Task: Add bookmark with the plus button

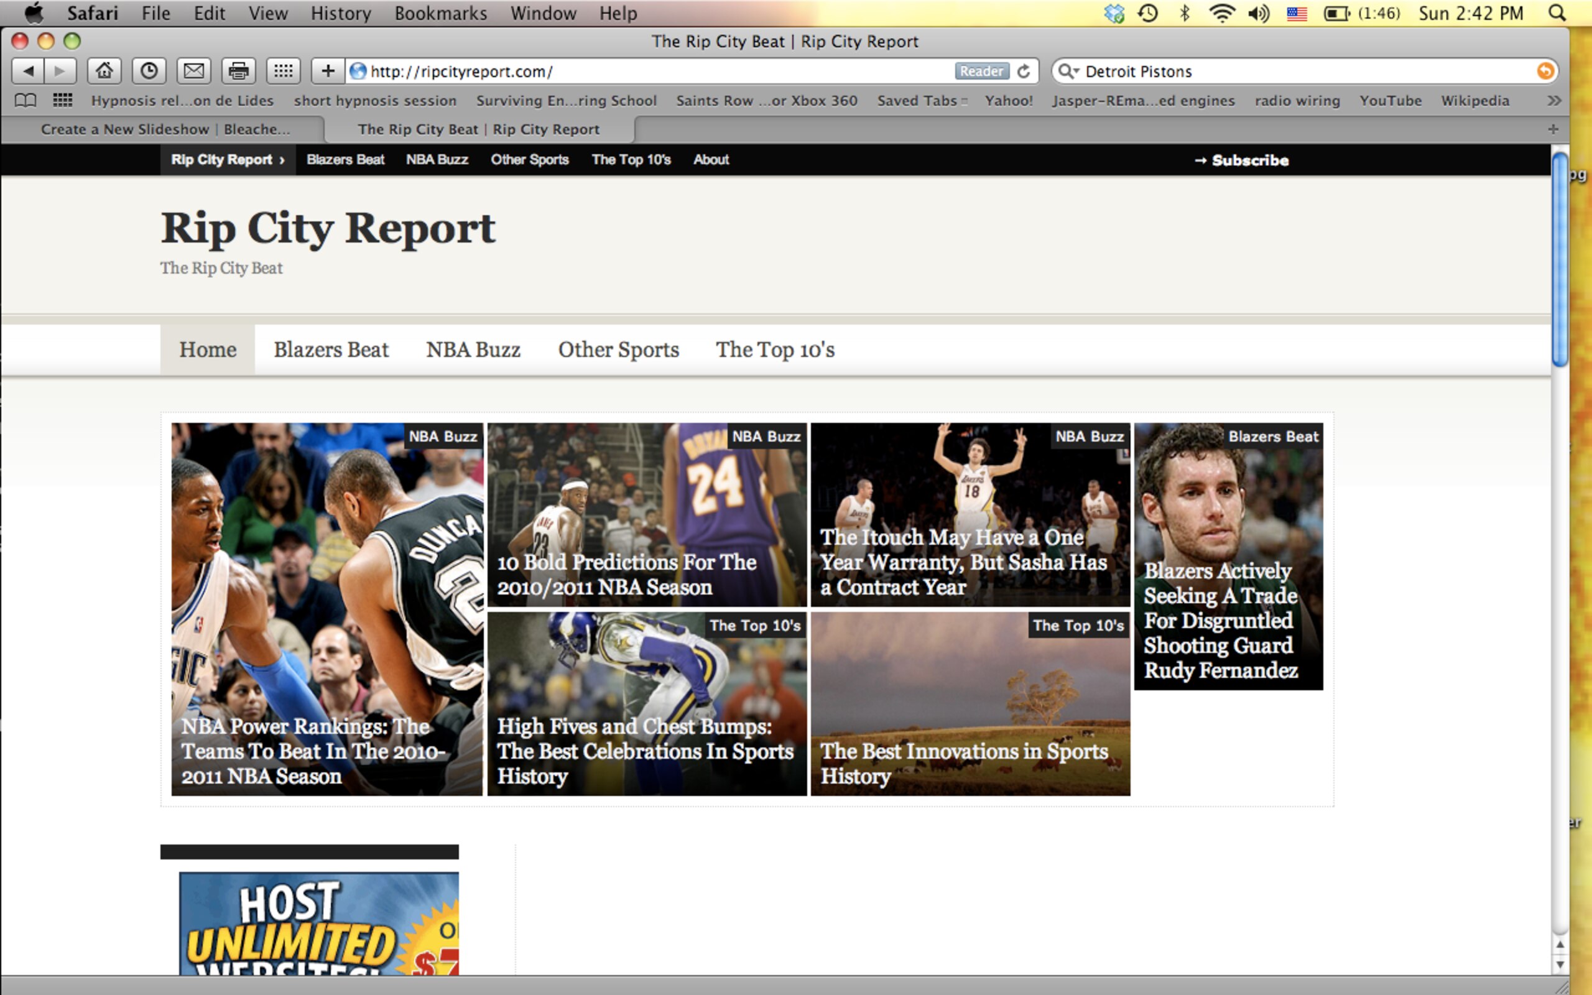Action: pos(328,70)
